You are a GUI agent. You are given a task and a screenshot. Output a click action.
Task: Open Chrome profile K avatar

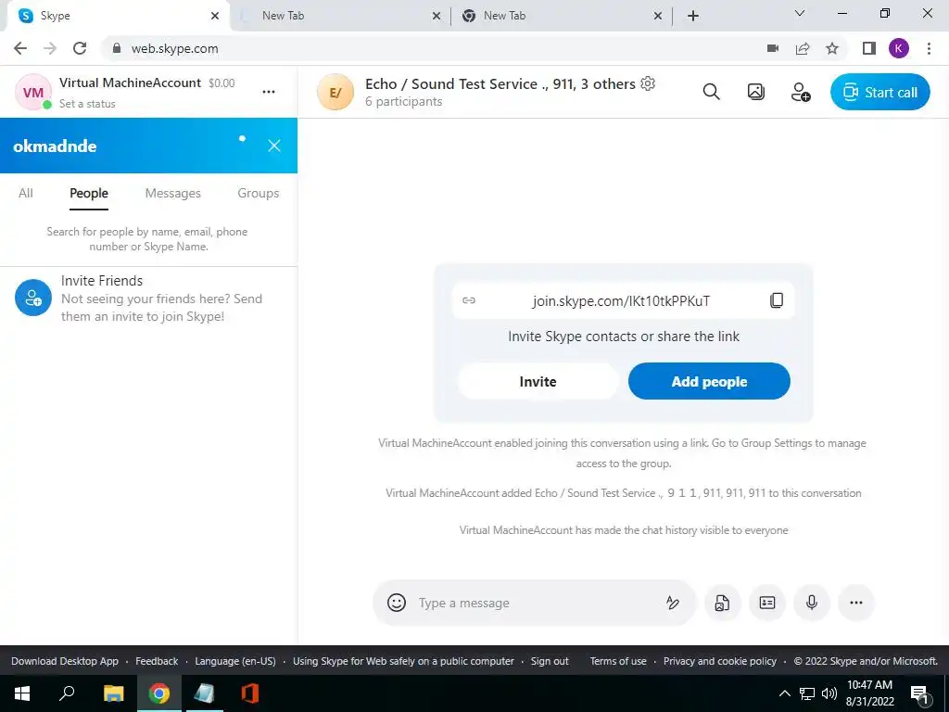899,48
